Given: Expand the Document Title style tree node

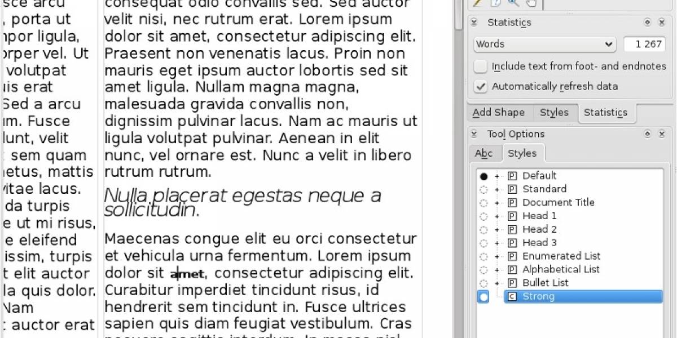Looking at the screenshot, I should [497, 203].
